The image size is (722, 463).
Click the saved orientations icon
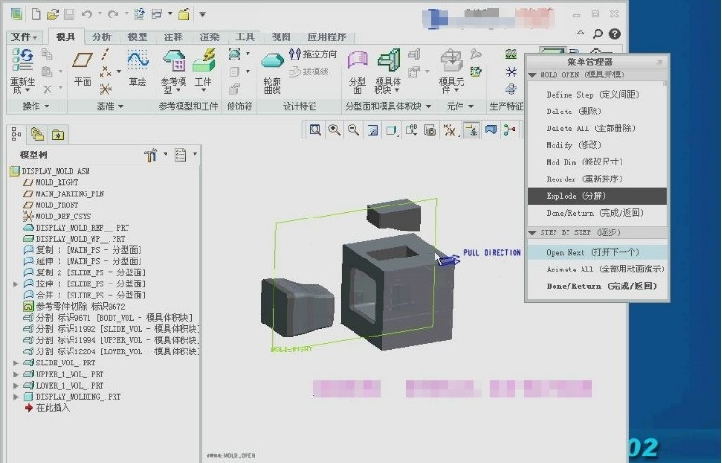tap(410, 130)
